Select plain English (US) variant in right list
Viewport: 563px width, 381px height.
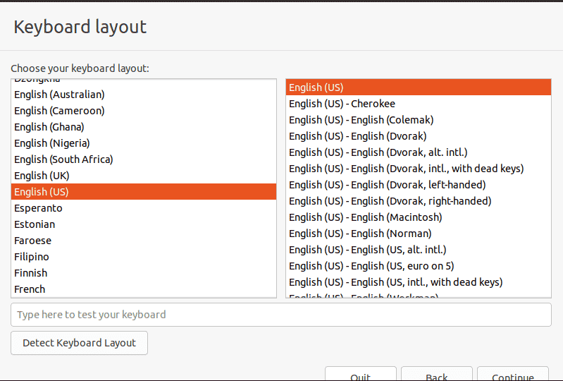pyautogui.click(x=419, y=87)
